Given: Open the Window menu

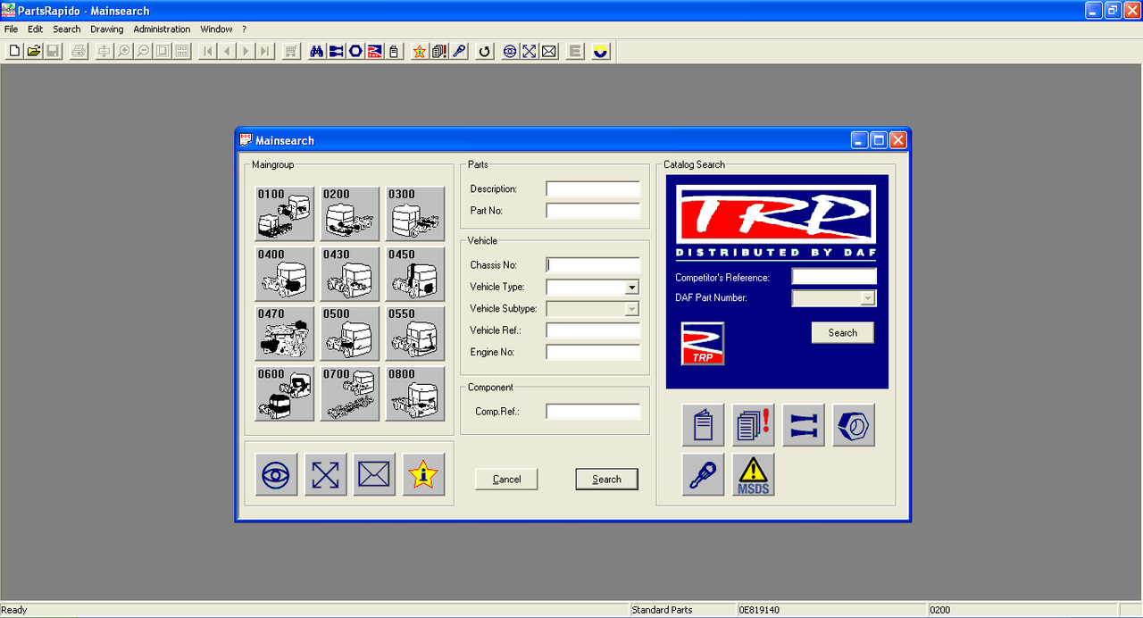Looking at the screenshot, I should pos(217,29).
